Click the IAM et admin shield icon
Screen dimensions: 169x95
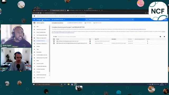tap(34, 23)
